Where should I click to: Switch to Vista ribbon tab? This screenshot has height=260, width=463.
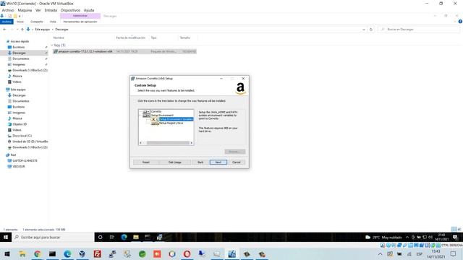(x=53, y=22)
